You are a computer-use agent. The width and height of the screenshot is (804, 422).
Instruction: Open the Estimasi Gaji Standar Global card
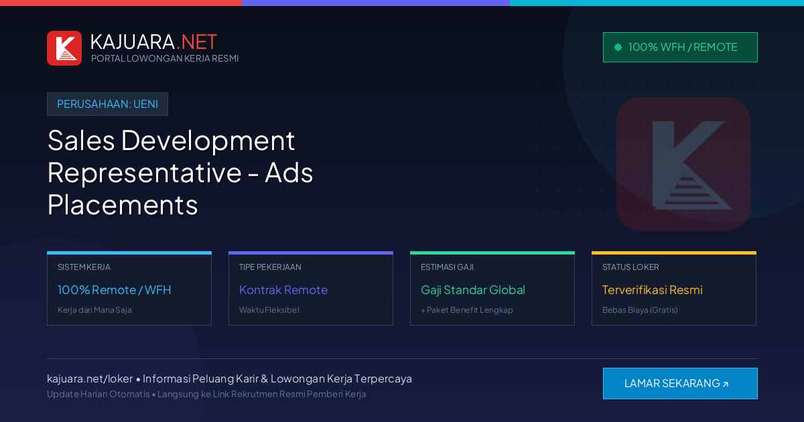coord(492,289)
